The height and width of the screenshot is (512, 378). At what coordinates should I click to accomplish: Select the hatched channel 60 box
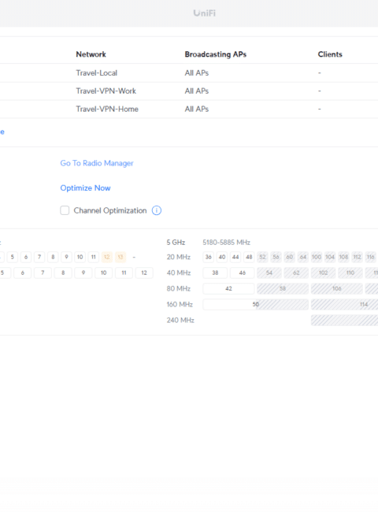pyautogui.click(x=290, y=257)
